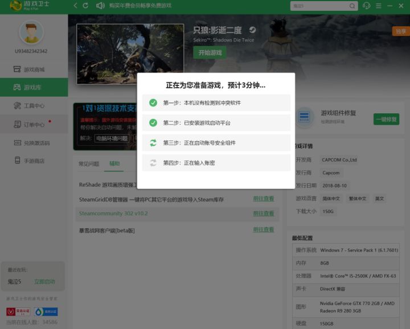Click 前往查看 for Steamcommunity 302
The width and height of the screenshot is (410, 329).
263,213
